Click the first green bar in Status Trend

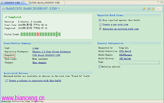click(x=22, y=34)
